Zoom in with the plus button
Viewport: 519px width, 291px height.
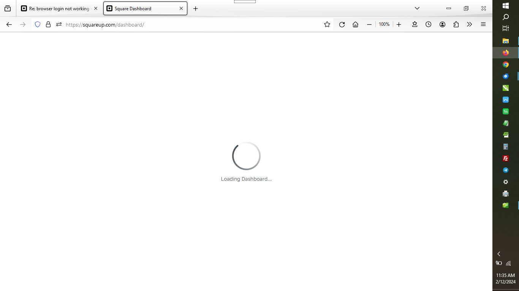coord(399,24)
